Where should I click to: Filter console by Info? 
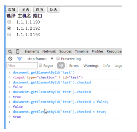pos(107,66)
